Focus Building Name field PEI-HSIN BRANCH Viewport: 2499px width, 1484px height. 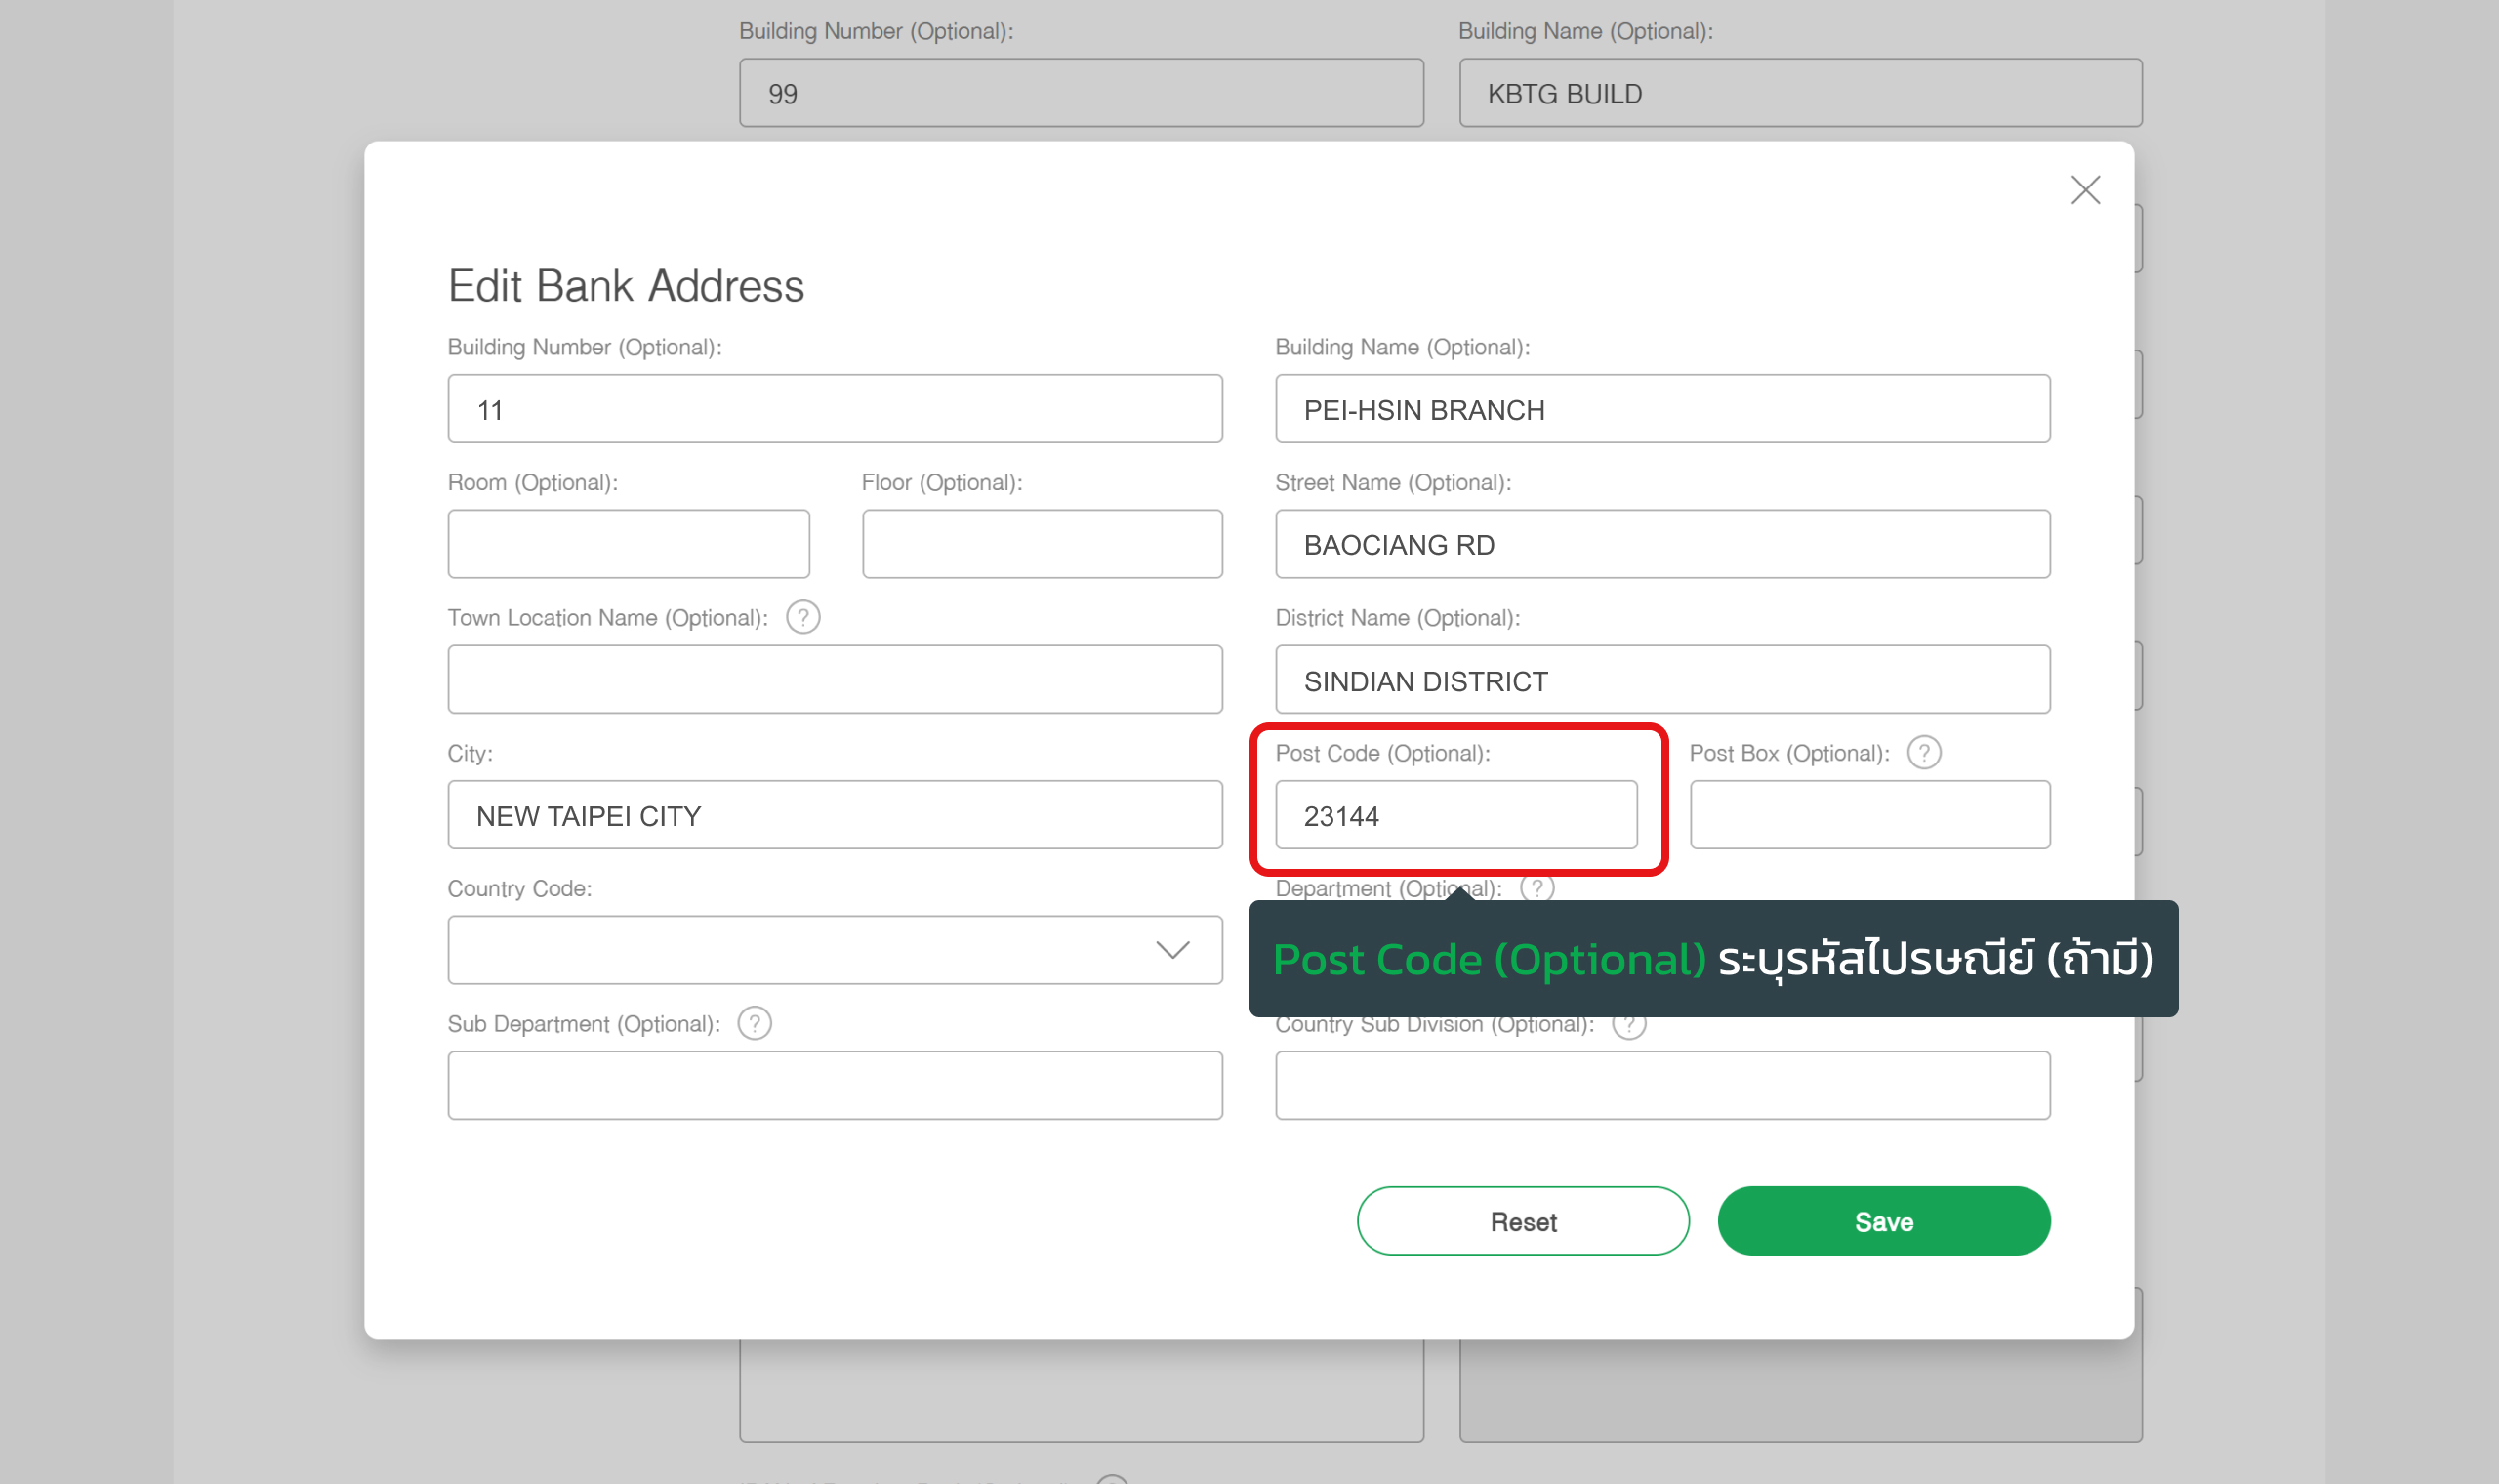[1662, 408]
